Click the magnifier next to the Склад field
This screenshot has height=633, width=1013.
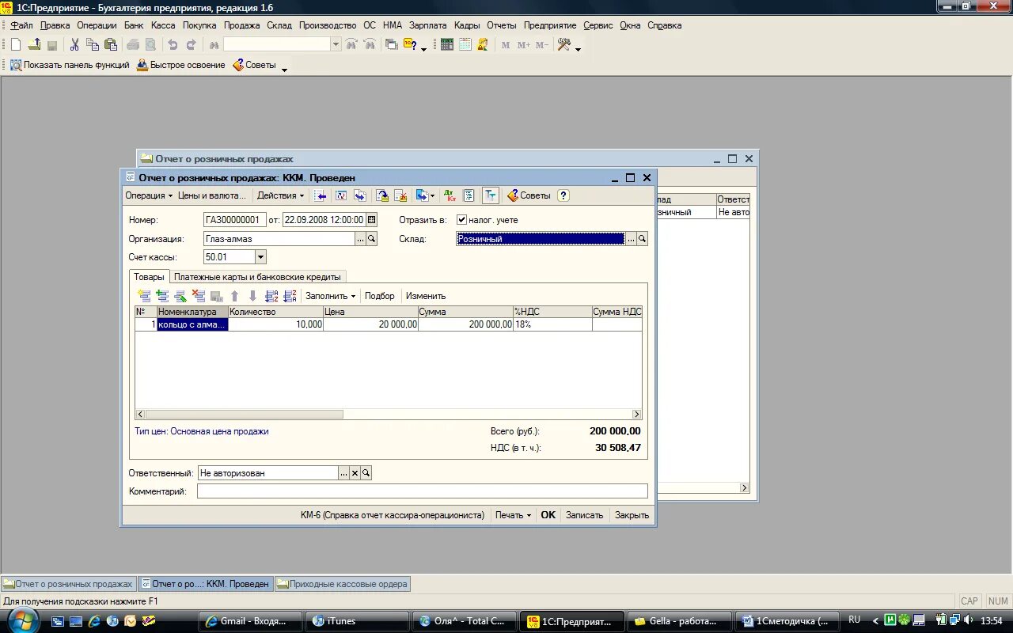(x=643, y=239)
